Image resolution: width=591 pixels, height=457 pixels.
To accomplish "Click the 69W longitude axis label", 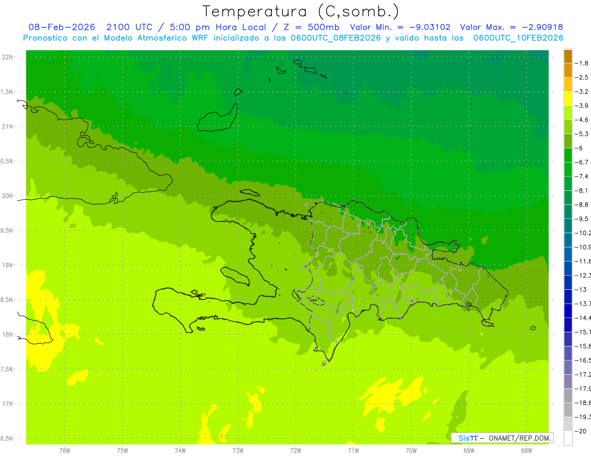I will tap(469, 451).
